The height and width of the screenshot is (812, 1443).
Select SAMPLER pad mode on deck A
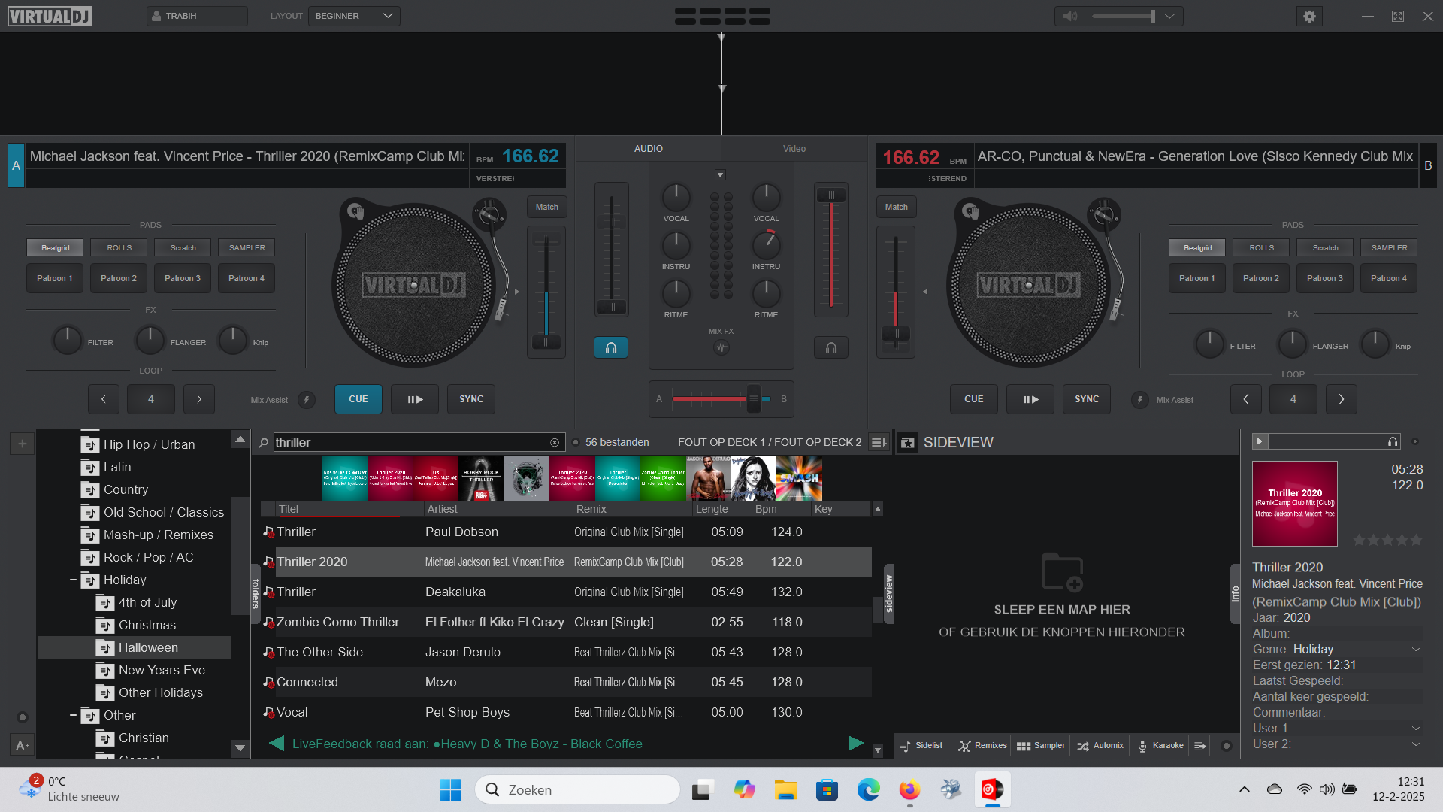(247, 247)
